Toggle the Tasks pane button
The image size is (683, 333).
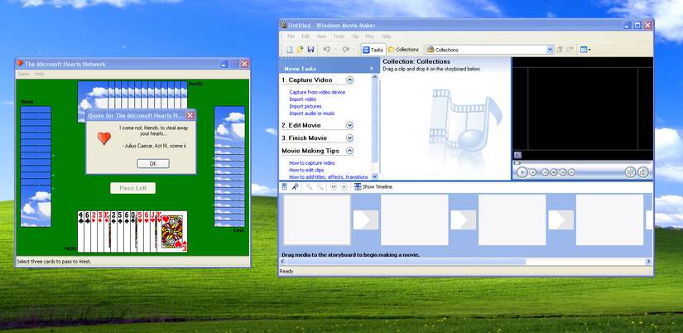tap(373, 50)
